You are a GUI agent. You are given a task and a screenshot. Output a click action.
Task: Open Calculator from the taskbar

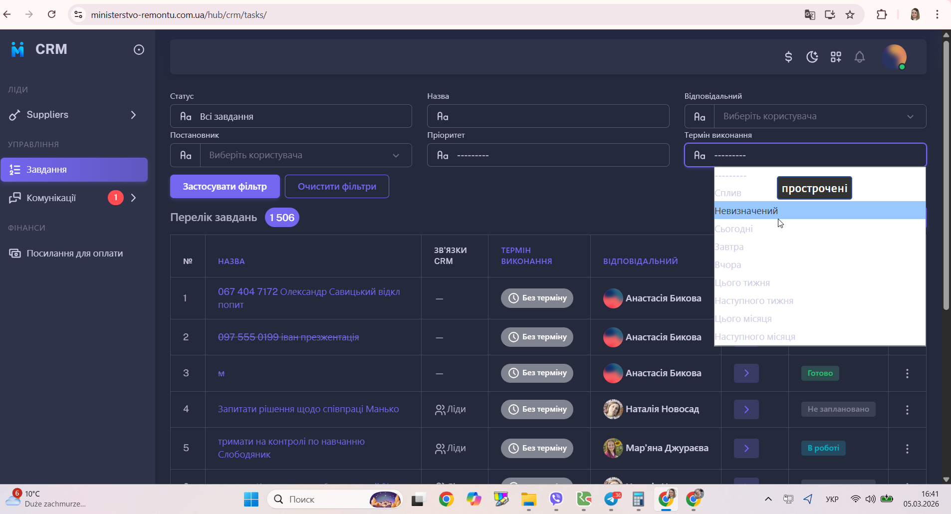coord(638,499)
